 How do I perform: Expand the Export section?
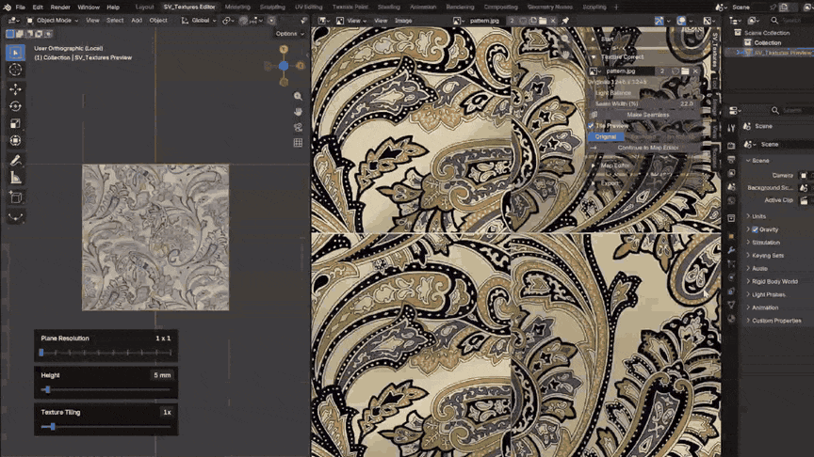610,183
